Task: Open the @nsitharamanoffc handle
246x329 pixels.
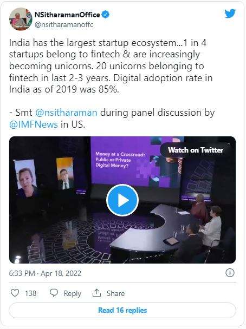Action: click(x=64, y=25)
